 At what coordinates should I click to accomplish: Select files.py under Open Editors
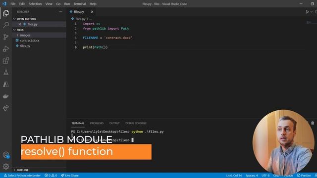(33, 24)
